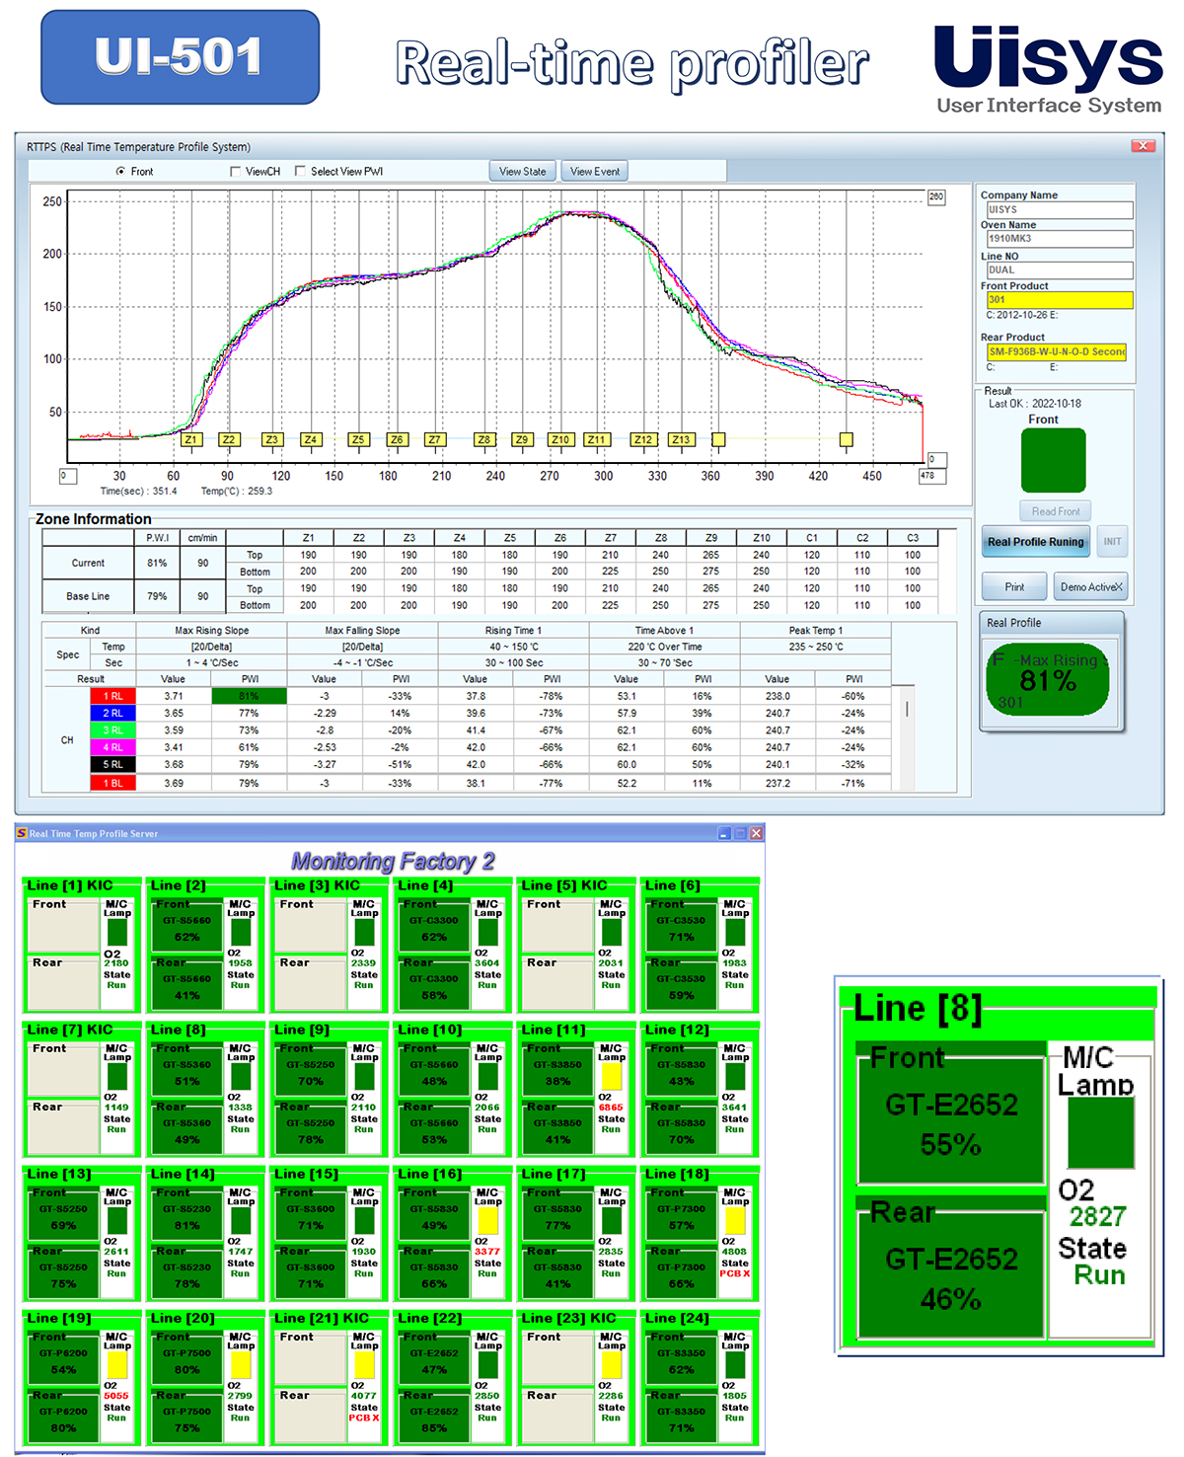Click Line [6] Front GT-C3530 71% tile
The width and height of the screenshot is (1184, 1457).
click(681, 926)
